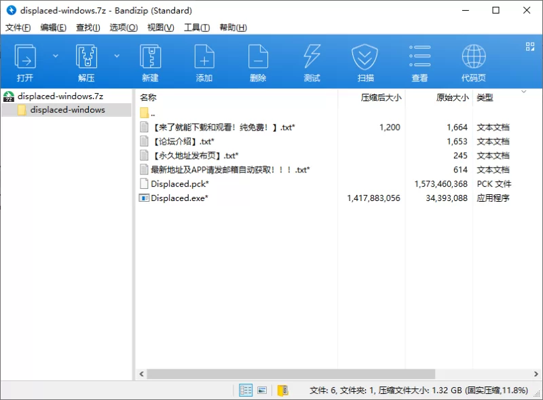Click the Open (打开) toolbar icon
543x400 pixels.
click(25, 56)
